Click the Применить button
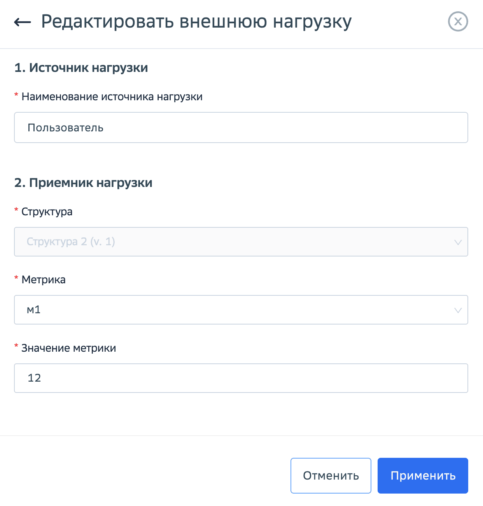The image size is (483, 506). 422,475
